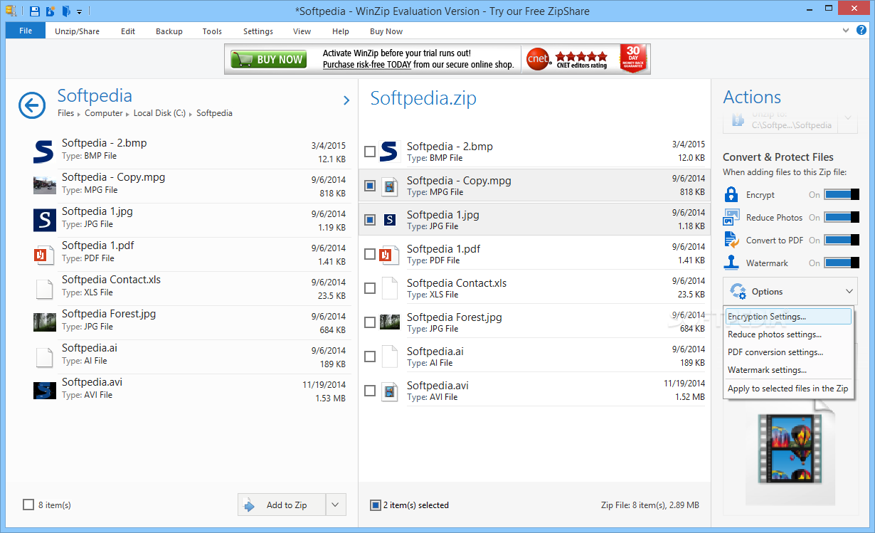
Task: Choose Reduce photos settings... menu item
Action: click(x=787, y=334)
